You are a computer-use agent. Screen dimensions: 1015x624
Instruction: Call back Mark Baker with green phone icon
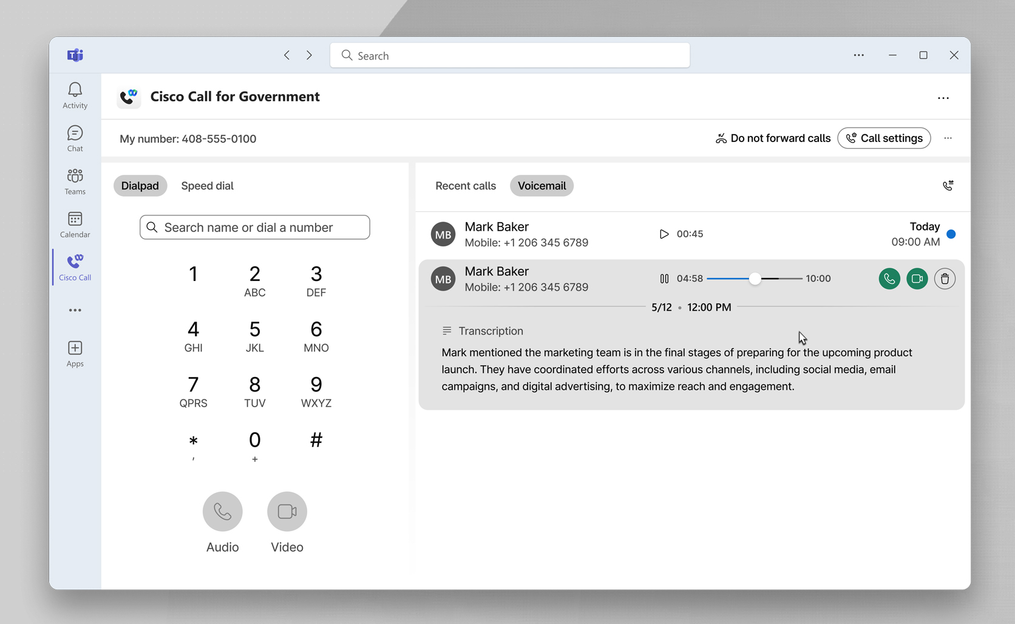pos(889,279)
